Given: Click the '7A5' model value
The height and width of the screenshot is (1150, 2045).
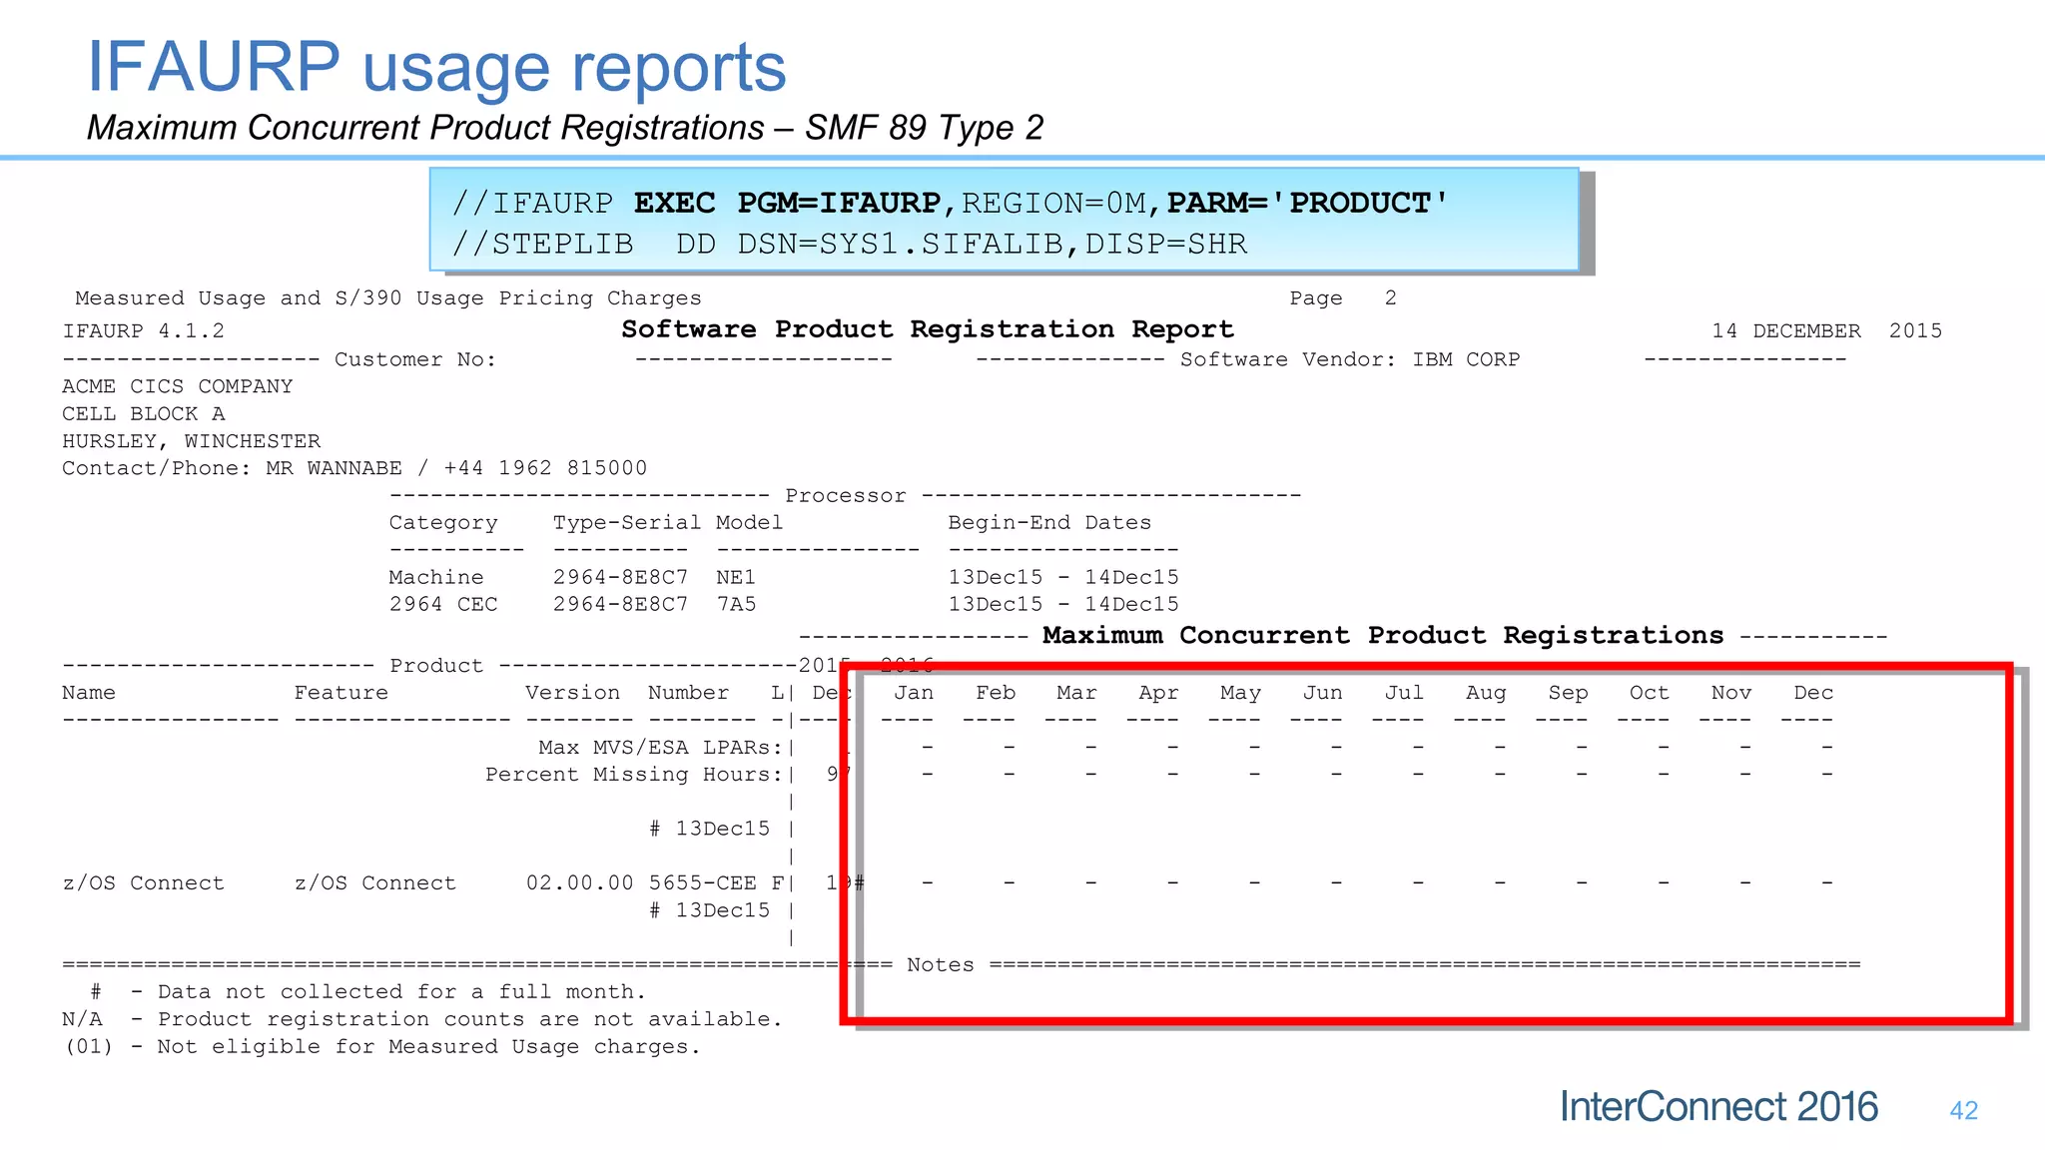Looking at the screenshot, I should (736, 604).
